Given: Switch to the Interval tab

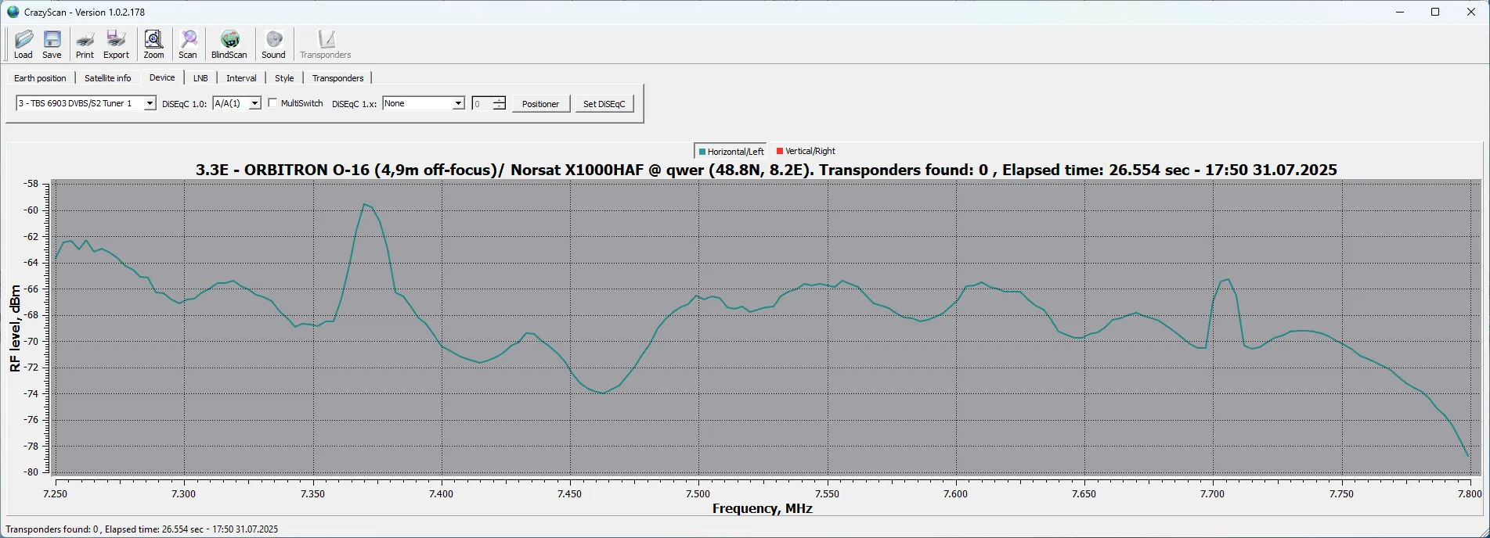Looking at the screenshot, I should [241, 78].
